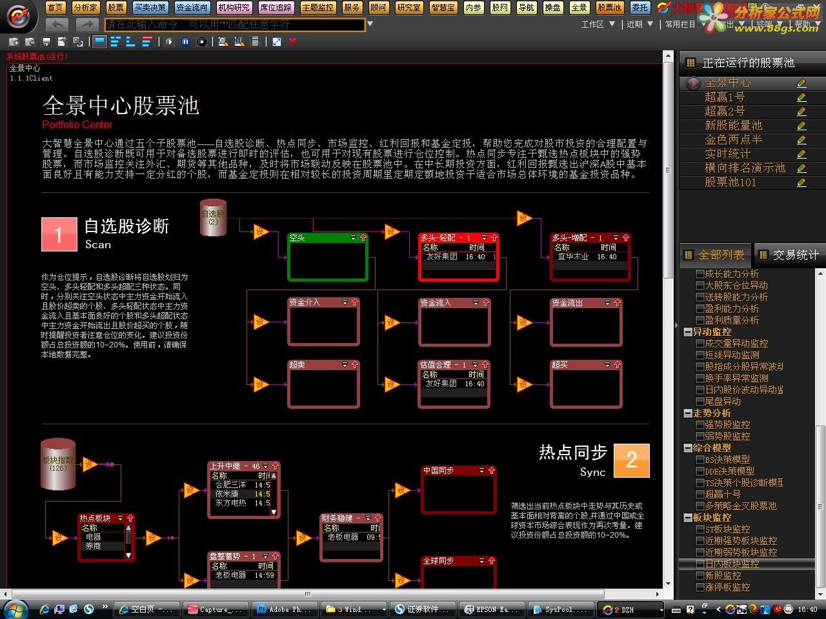Click the application logo icon
Screen dimensions: 826x619
[x=19, y=15]
